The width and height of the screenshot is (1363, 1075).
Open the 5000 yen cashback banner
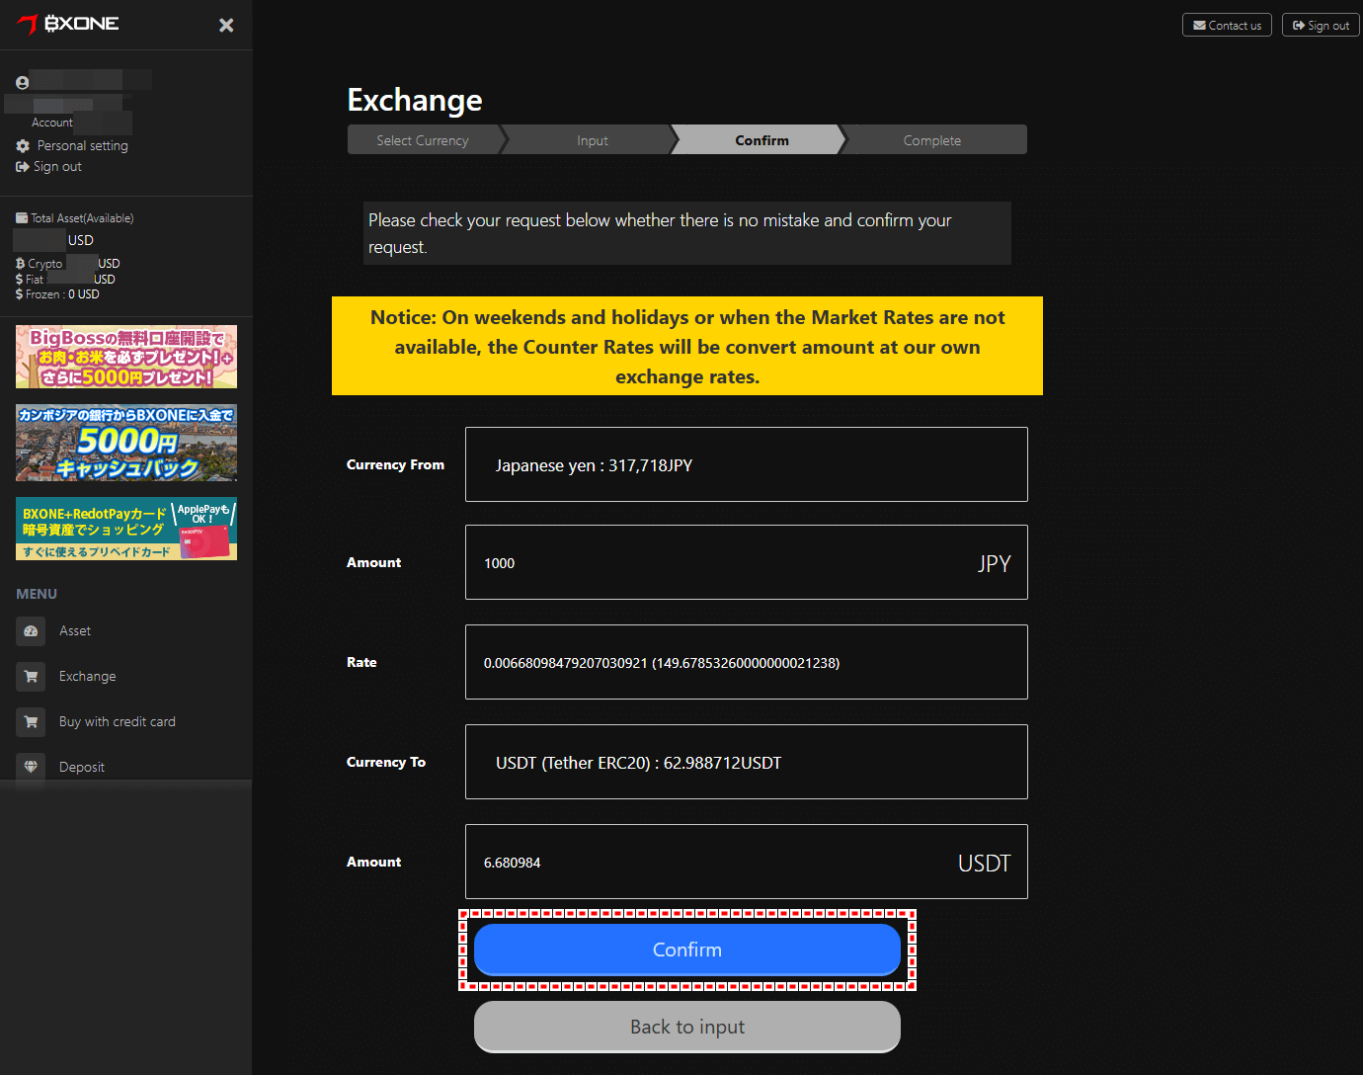click(x=126, y=443)
